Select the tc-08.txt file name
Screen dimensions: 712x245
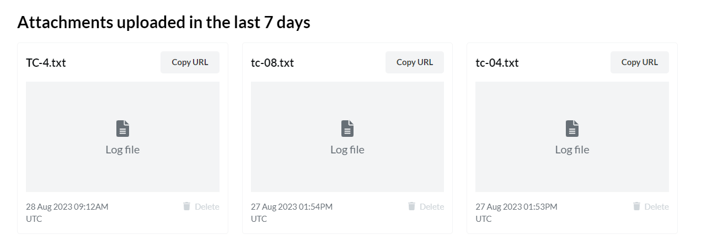[x=272, y=62]
